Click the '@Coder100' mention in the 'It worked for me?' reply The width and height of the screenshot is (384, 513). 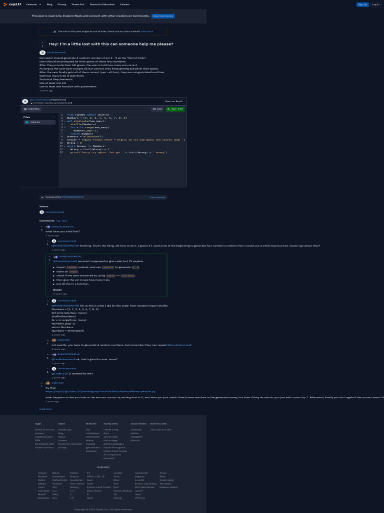point(60,374)
